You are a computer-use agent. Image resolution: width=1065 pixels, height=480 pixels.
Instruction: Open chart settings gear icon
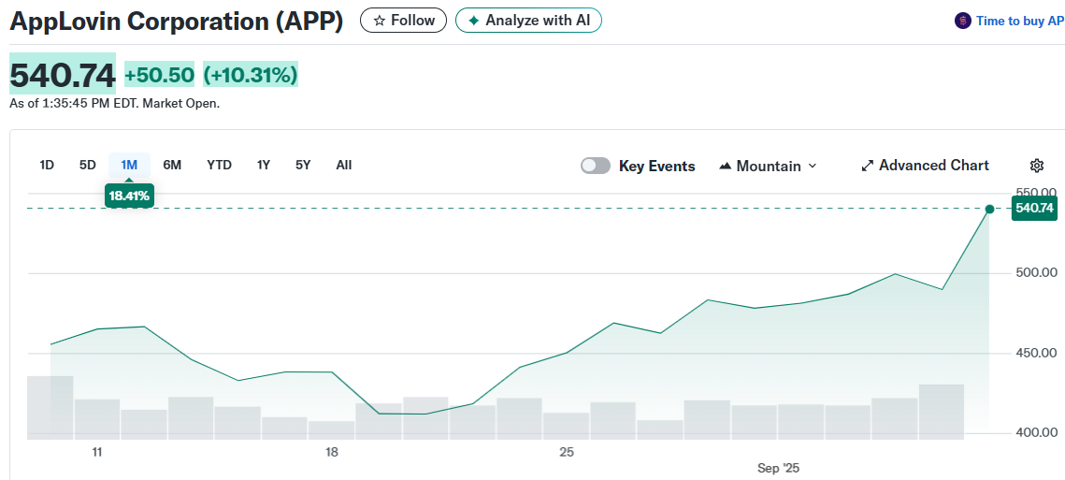1036,166
